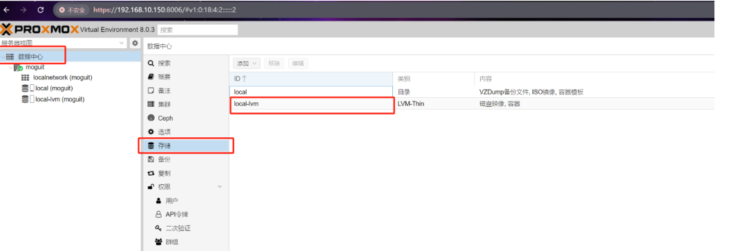Open the 群组 entry
This screenshot has width=746, height=251.
click(186, 242)
